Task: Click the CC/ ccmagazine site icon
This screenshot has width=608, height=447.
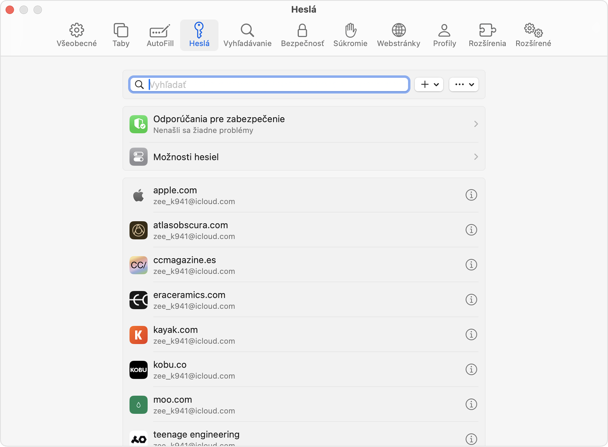Action: click(139, 265)
